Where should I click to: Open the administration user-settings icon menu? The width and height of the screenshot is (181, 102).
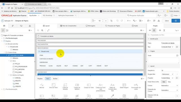(x=160, y=15)
